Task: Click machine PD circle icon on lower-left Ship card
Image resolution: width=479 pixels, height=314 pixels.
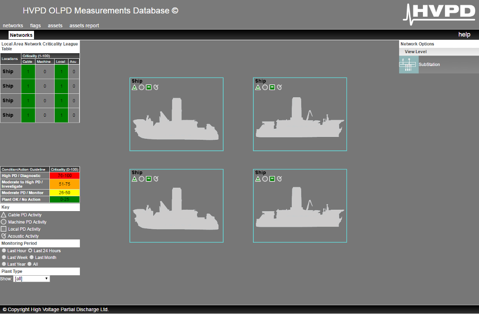Action: pyautogui.click(x=141, y=179)
